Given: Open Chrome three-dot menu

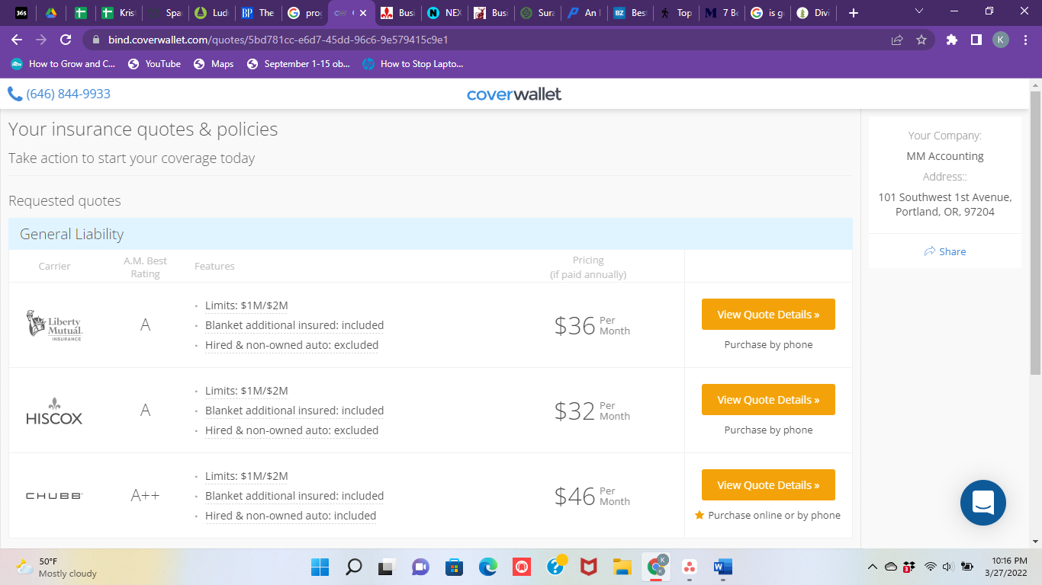Looking at the screenshot, I should click(1024, 40).
